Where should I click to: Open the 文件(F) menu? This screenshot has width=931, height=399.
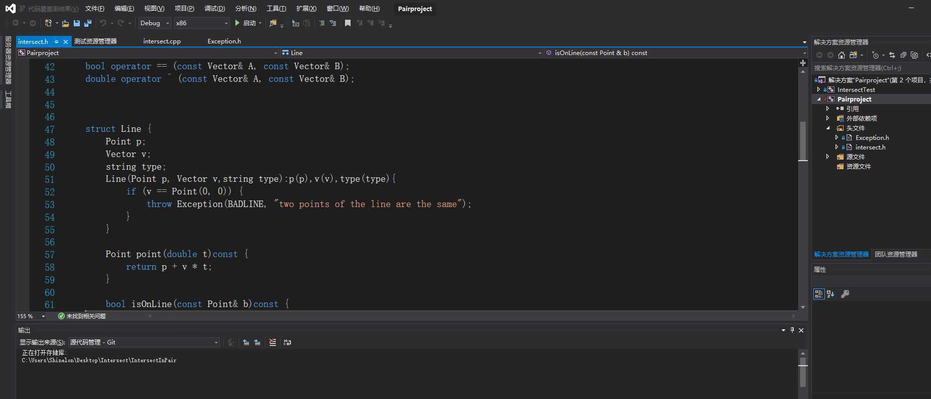click(x=95, y=9)
